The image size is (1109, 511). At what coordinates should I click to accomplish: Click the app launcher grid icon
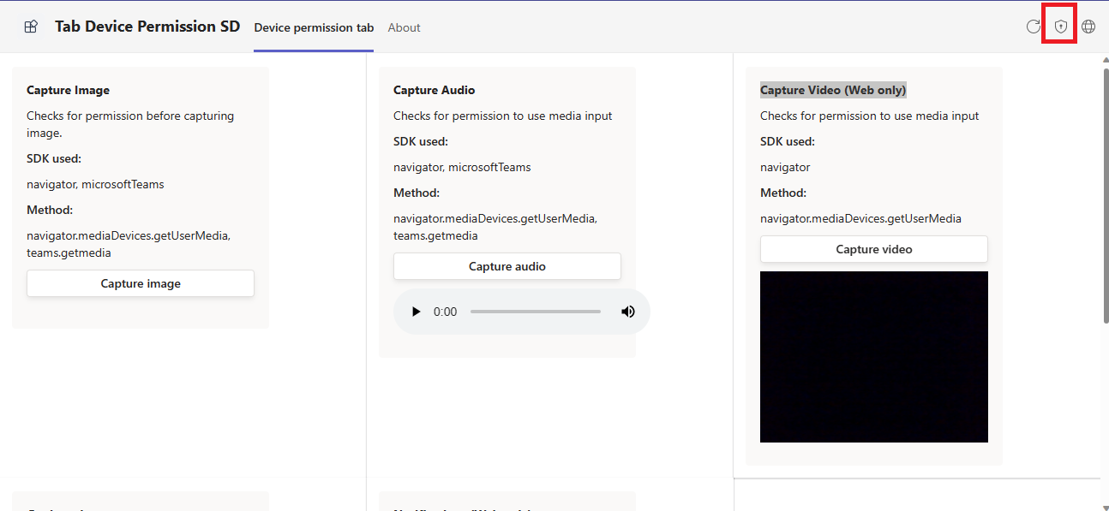click(30, 26)
